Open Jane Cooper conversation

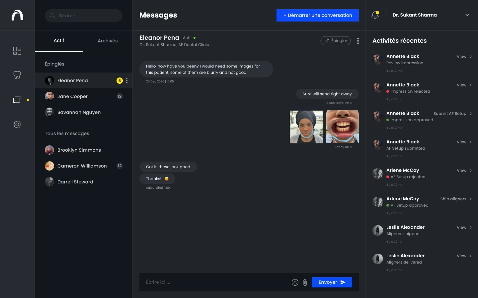(84, 96)
